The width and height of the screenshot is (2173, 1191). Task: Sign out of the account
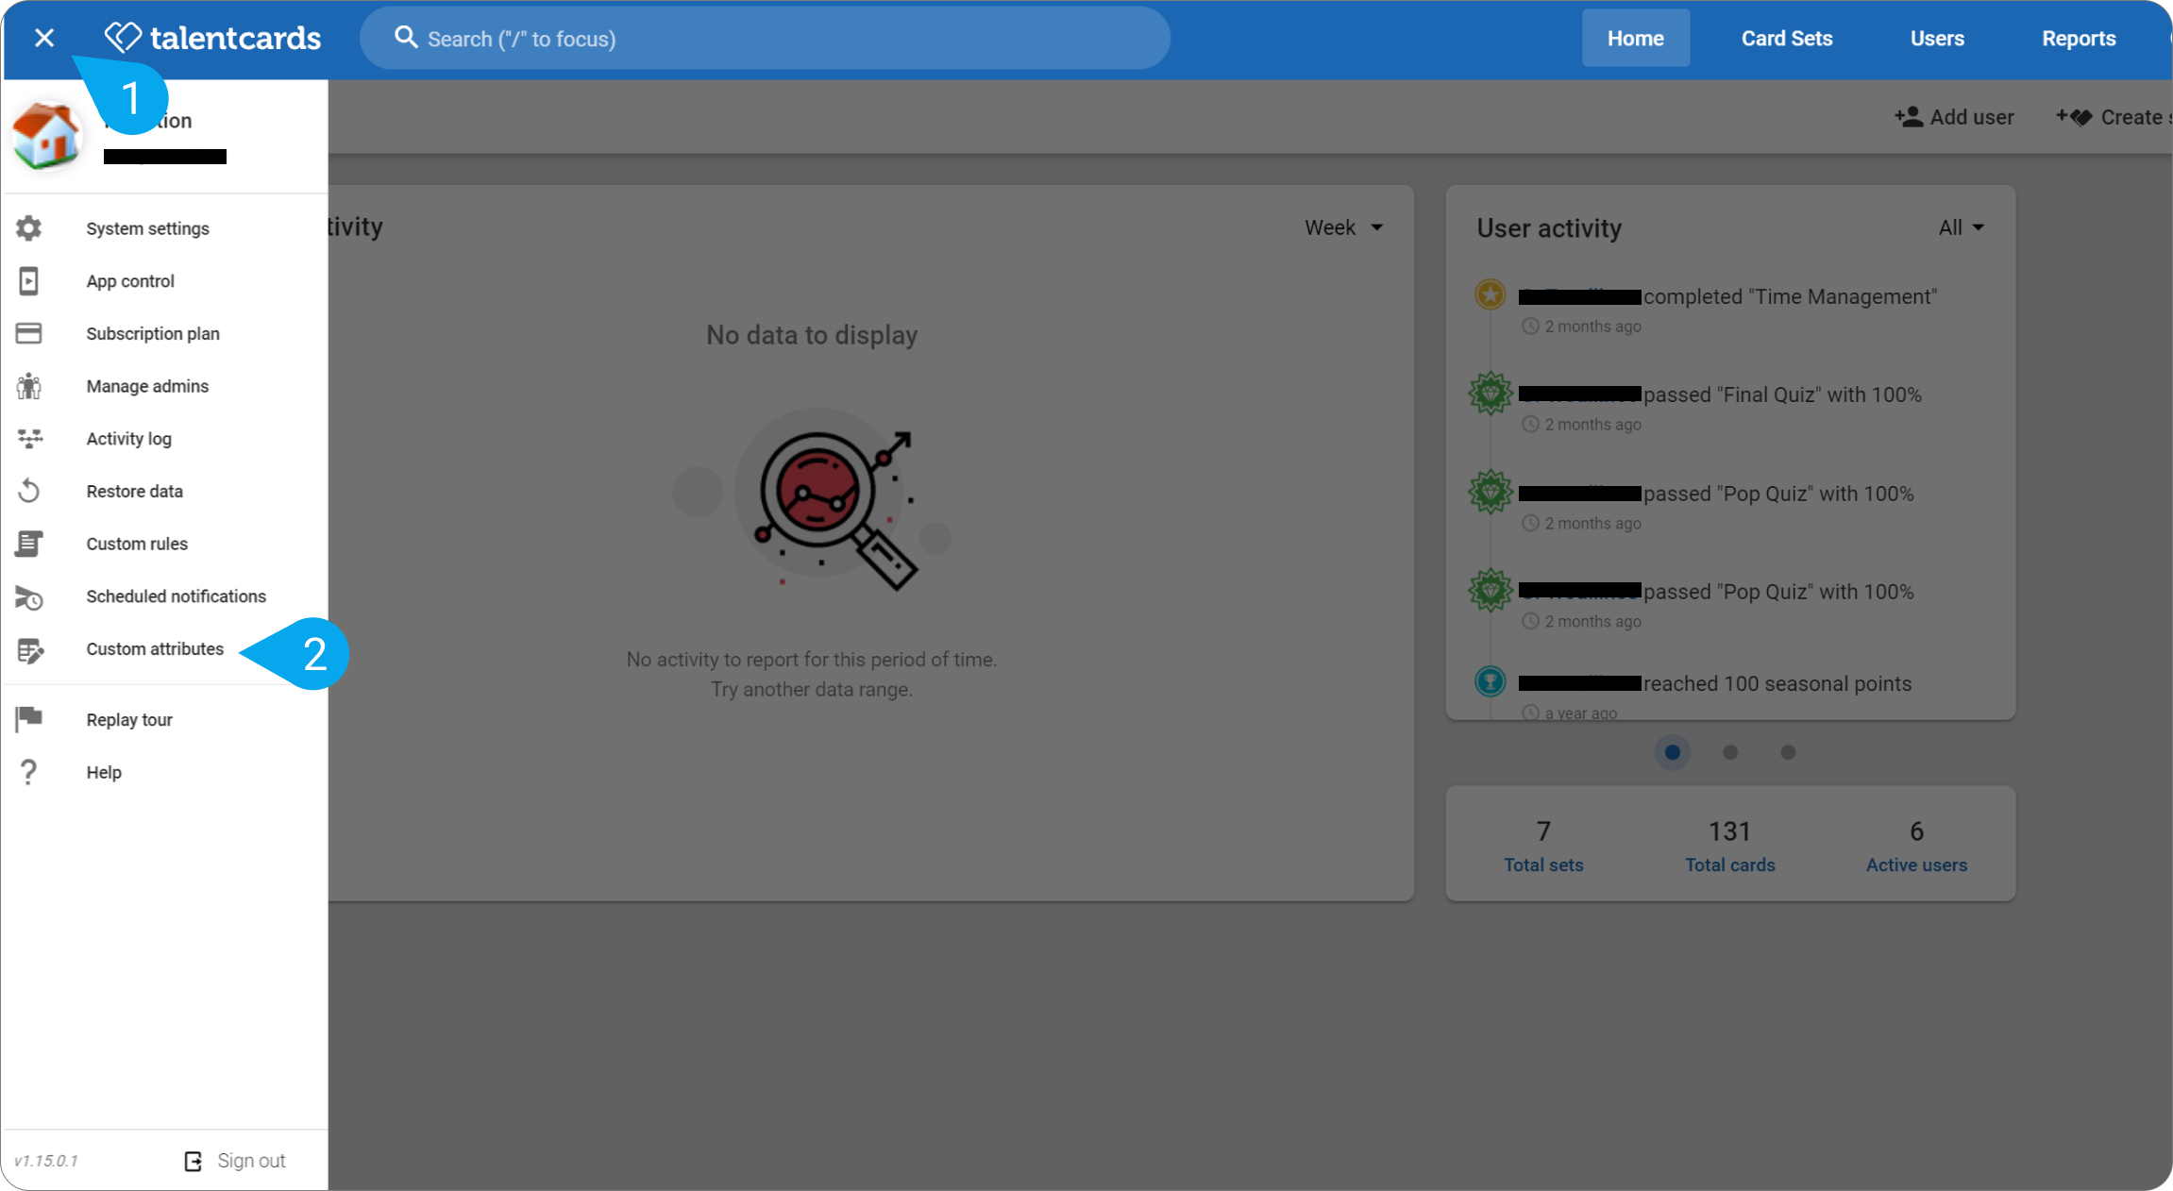pyautogui.click(x=235, y=1161)
